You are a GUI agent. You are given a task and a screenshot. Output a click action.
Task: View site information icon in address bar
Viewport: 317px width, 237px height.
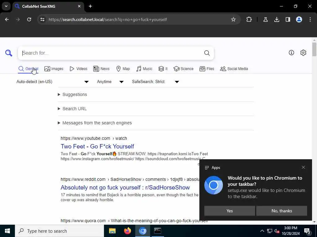point(42,19)
